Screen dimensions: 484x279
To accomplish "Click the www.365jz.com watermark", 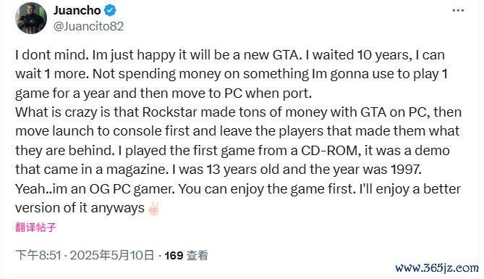I will [437, 268].
